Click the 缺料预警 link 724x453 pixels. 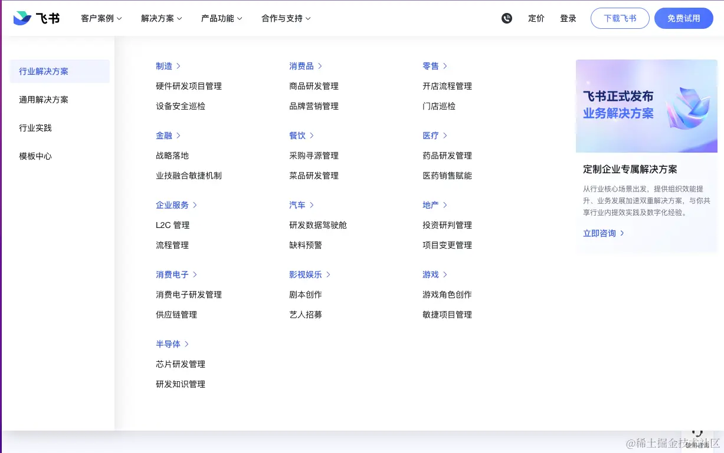coord(306,245)
